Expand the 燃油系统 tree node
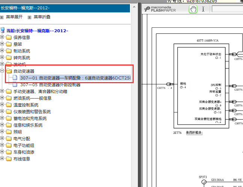Image resolution: width=243 pixels, height=187 pixels. coord(2,97)
